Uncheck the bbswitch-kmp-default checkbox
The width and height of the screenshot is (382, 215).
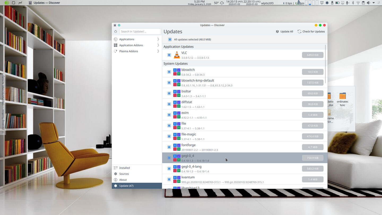click(x=169, y=83)
